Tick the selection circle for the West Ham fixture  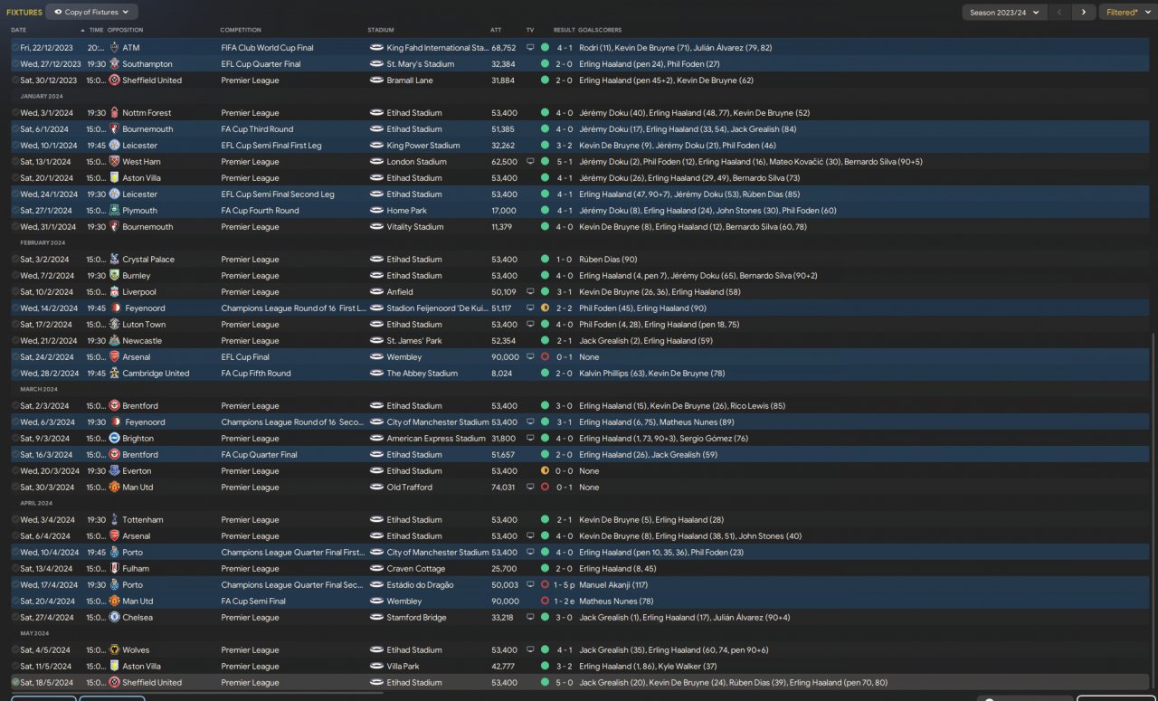pos(15,162)
